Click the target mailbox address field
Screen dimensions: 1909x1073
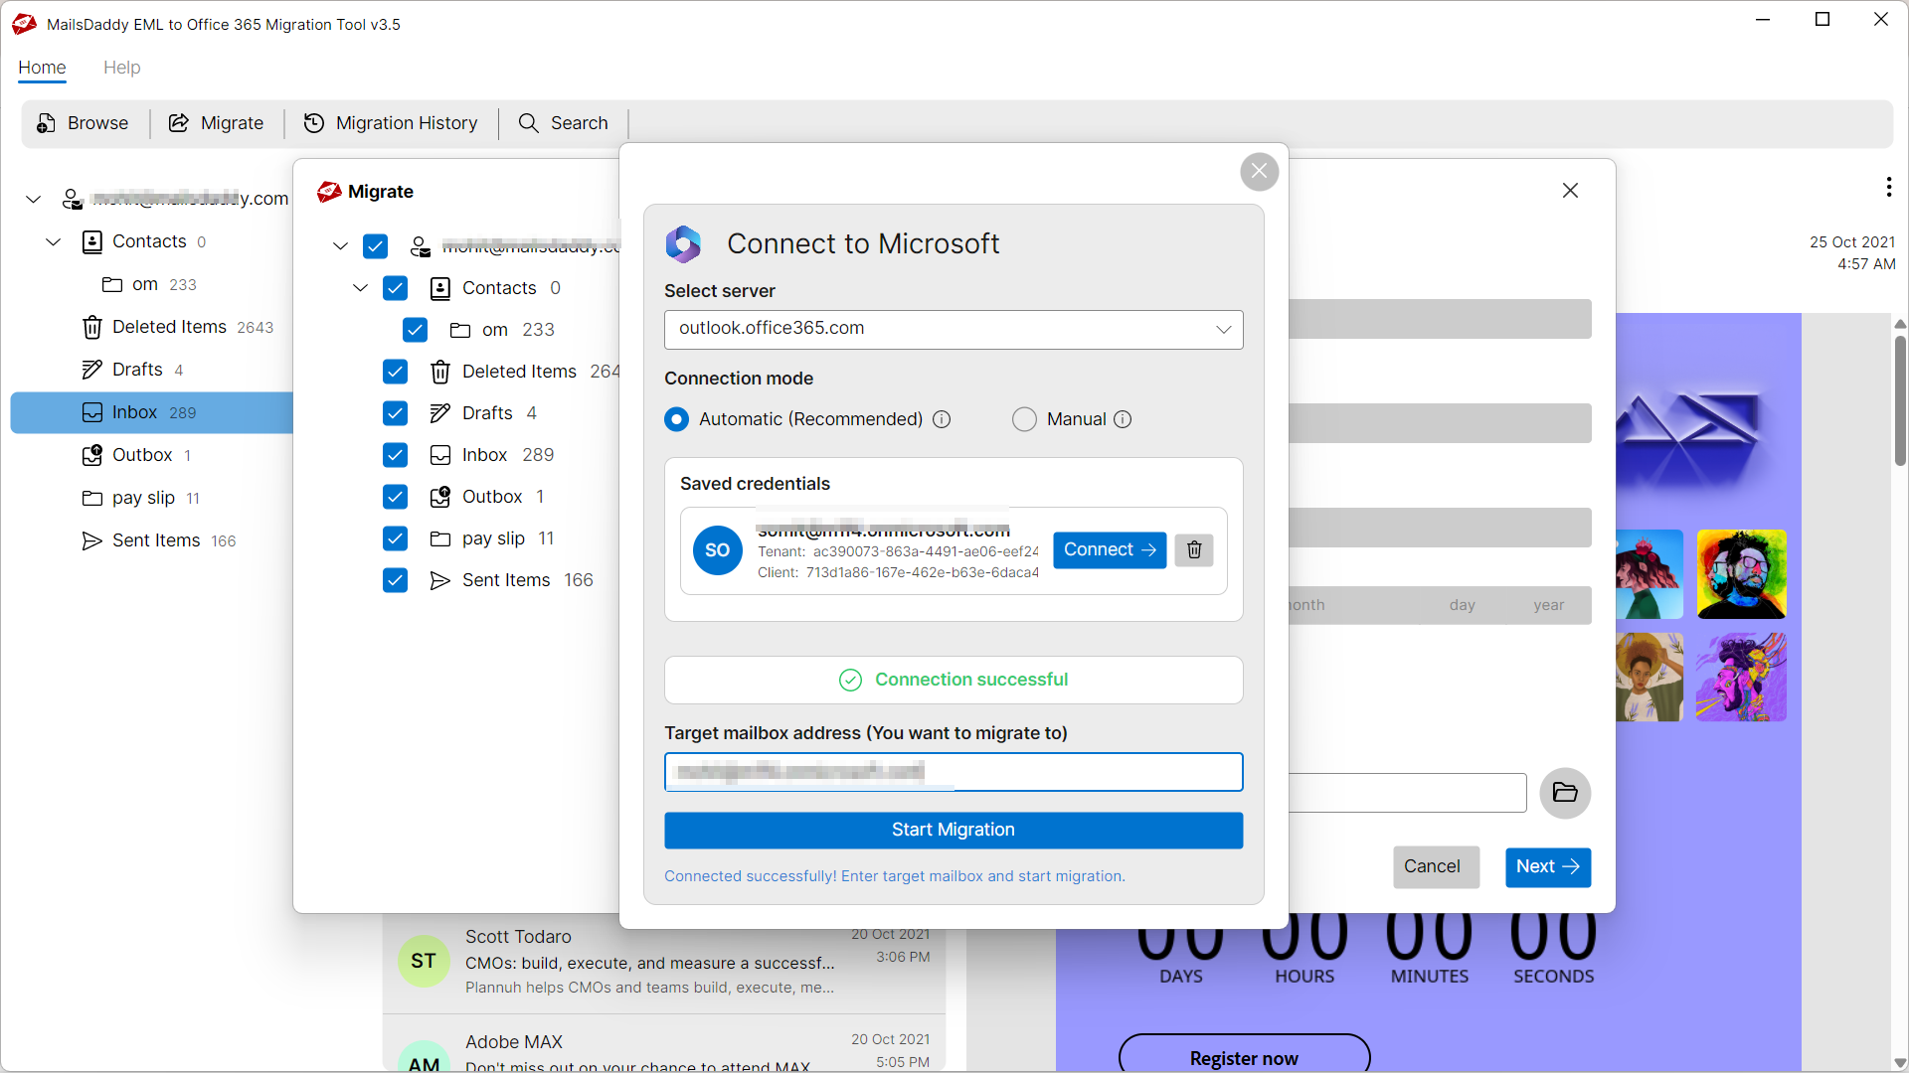pyautogui.click(x=954, y=772)
